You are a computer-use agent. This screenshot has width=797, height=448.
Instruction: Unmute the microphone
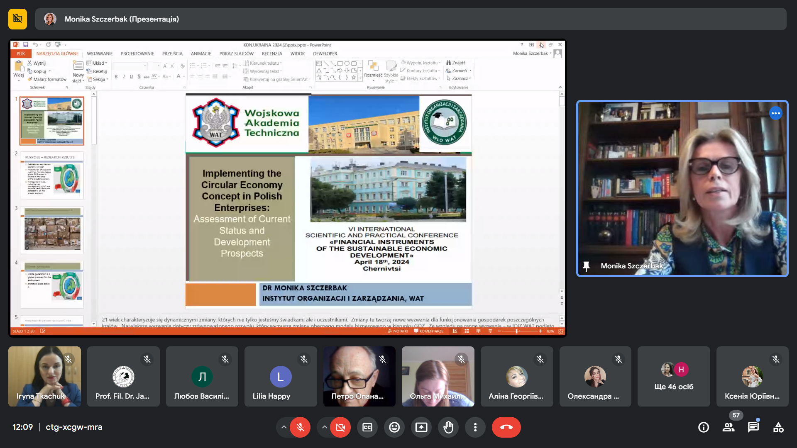[x=300, y=427]
